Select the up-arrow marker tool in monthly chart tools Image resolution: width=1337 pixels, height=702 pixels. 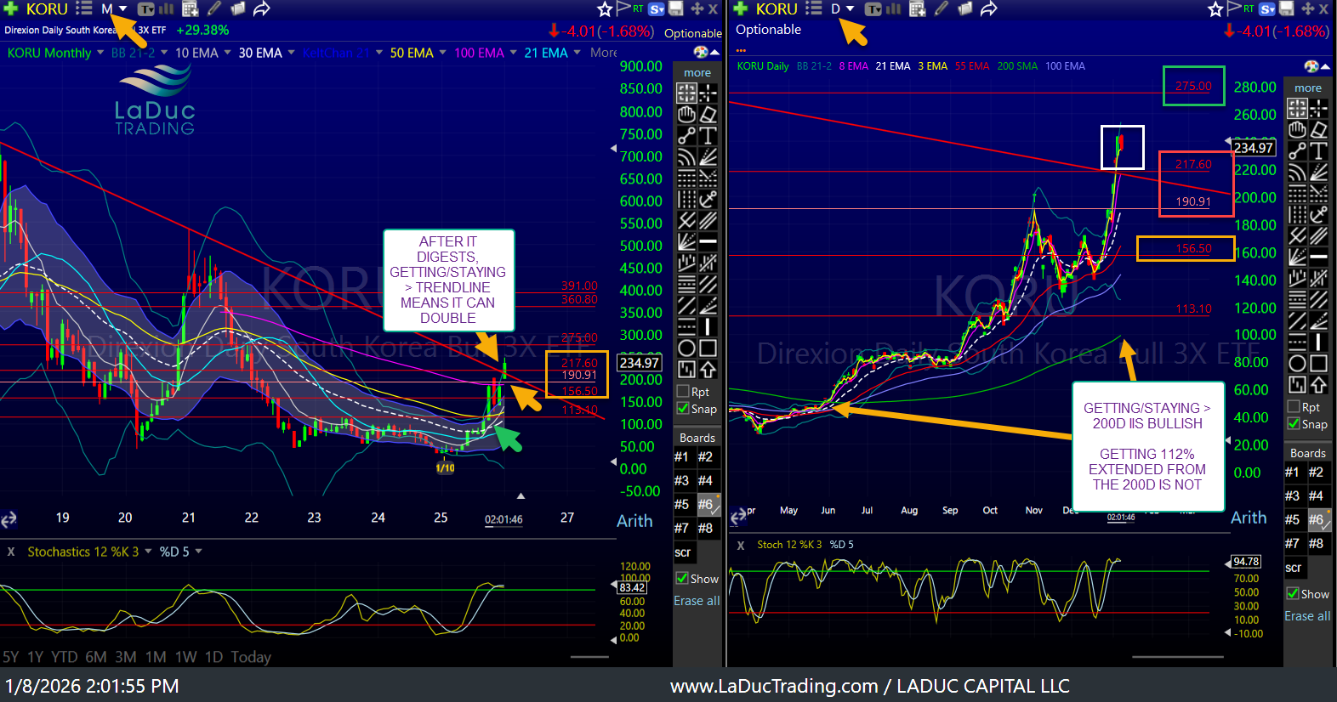708,369
